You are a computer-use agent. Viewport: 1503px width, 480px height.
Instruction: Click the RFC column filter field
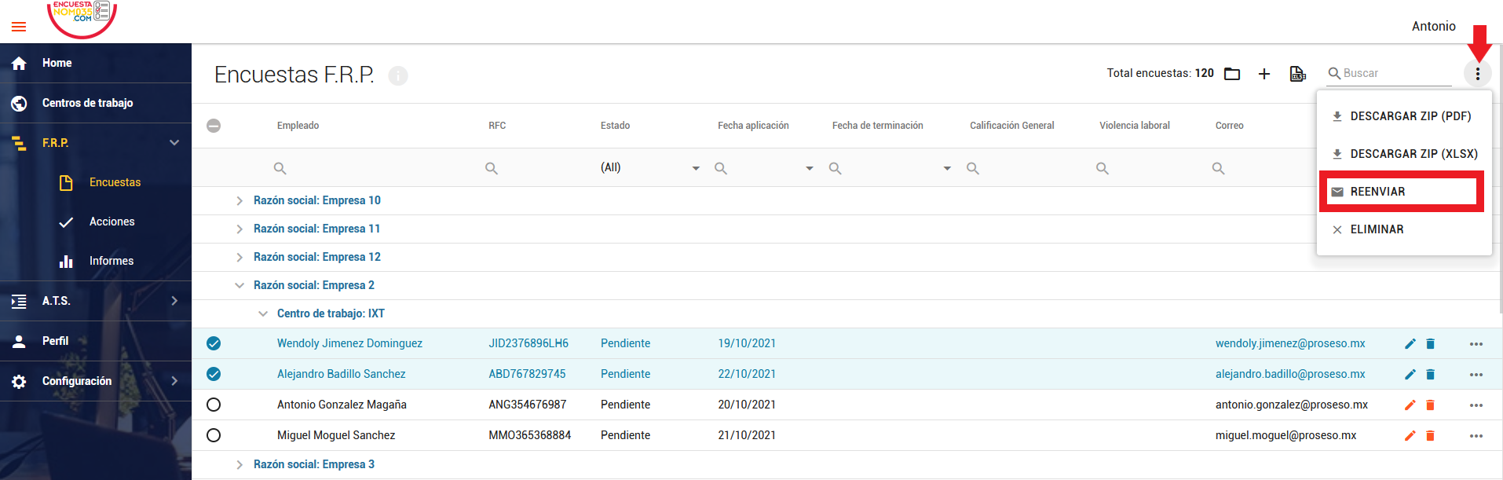[536, 168]
